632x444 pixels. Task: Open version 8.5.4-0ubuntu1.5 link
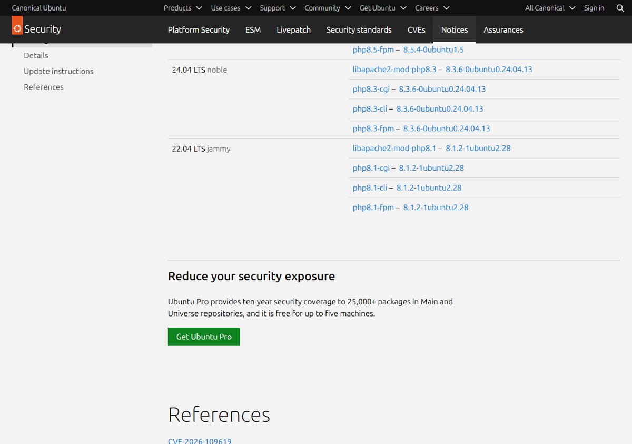(x=433, y=50)
